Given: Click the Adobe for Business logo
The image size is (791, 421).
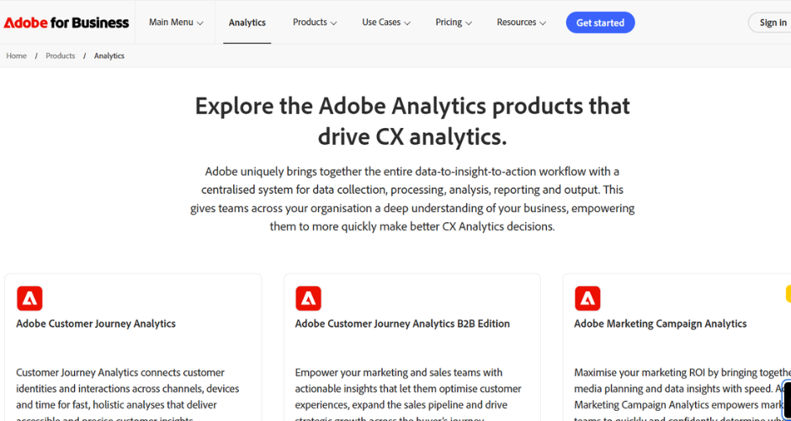Looking at the screenshot, I should [66, 23].
